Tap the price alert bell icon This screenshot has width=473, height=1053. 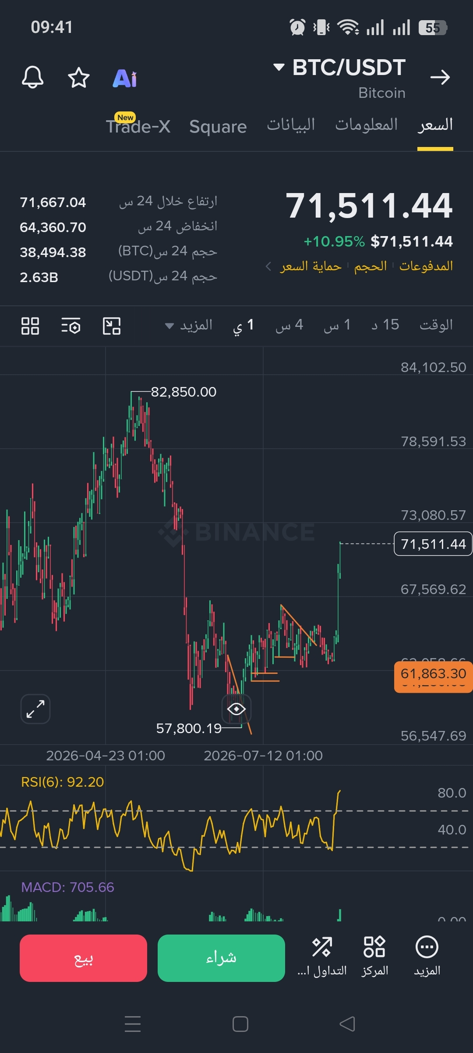(x=33, y=78)
